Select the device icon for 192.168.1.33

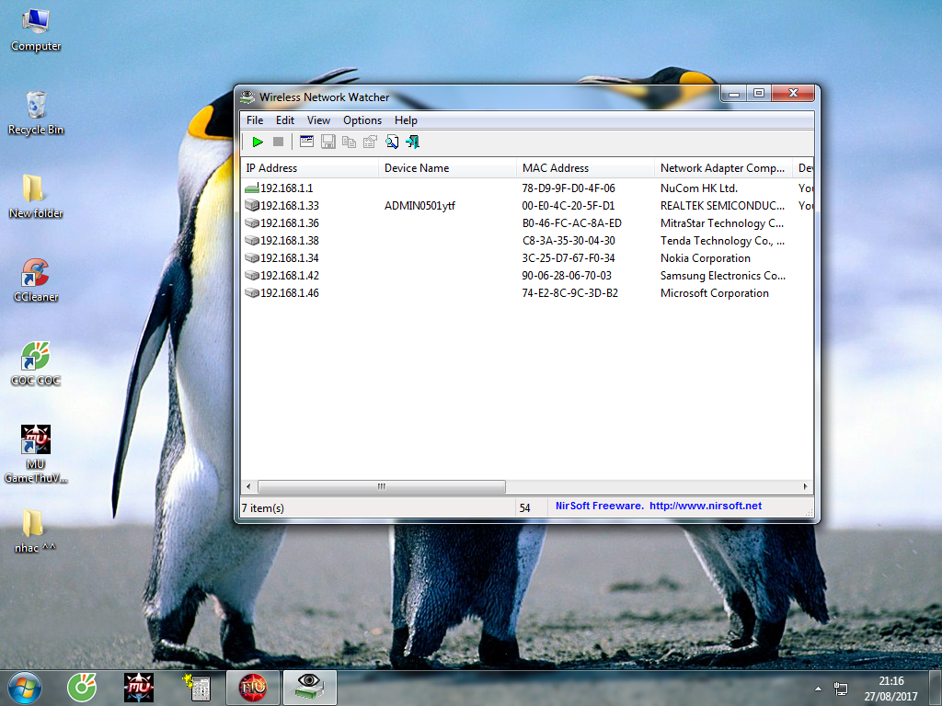[252, 206]
